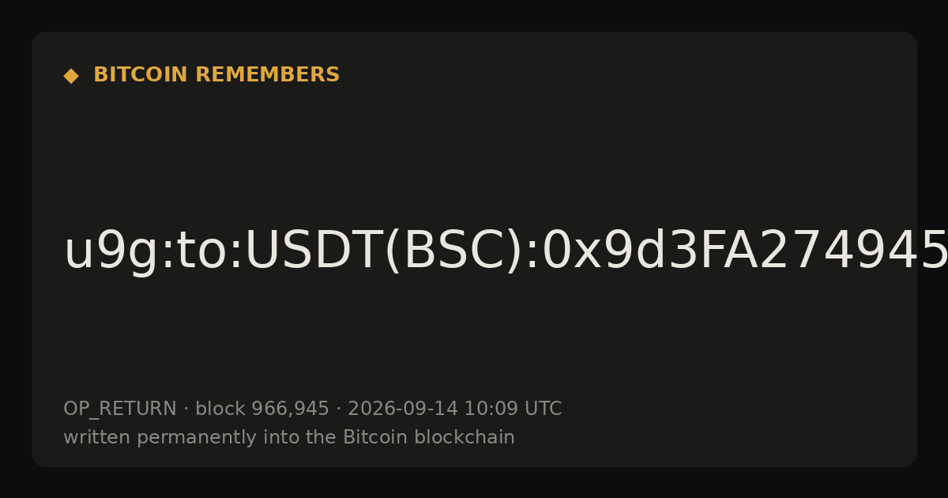Viewport: 948px width, 498px height.
Task: Click the word REMEMBERS in the header
Action: (267, 75)
